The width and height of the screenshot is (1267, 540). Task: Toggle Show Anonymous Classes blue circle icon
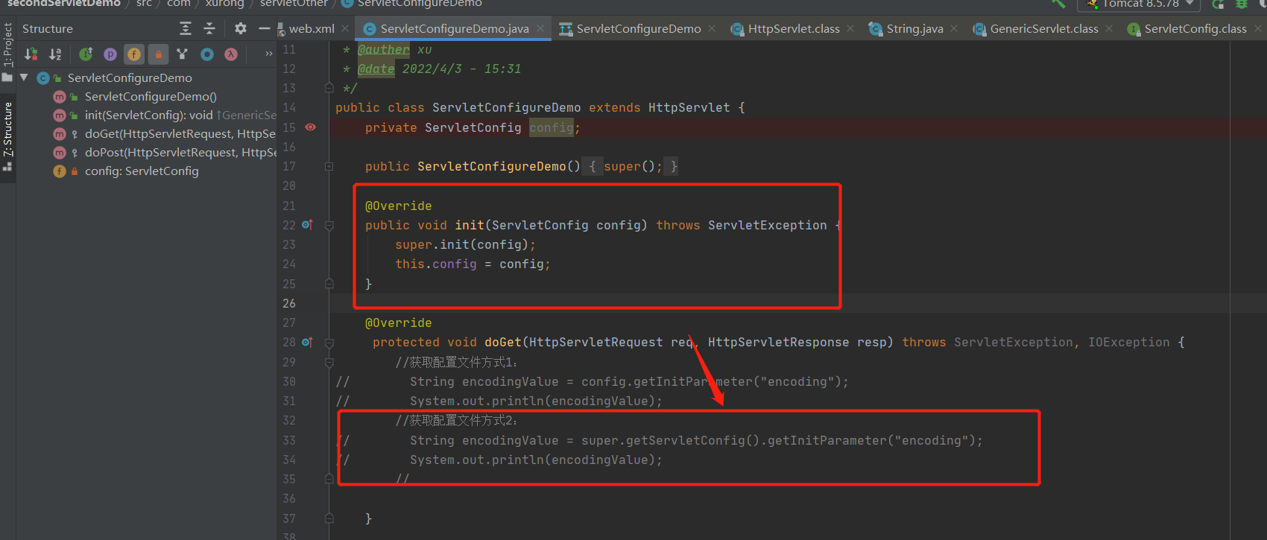click(x=207, y=54)
